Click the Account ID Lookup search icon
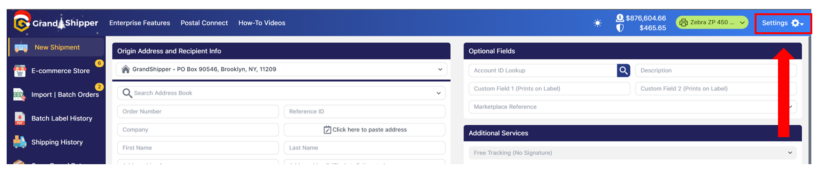The height and width of the screenshot is (177, 818). point(623,70)
